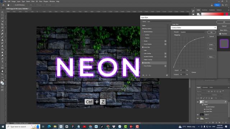Click the Load button in Contour Editor
The height and width of the screenshot is (129, 230).
(211, 44)
